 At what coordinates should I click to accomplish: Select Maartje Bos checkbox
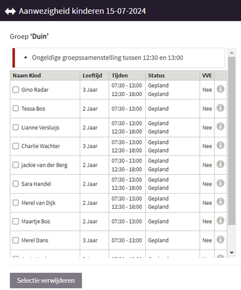point(16,221)
